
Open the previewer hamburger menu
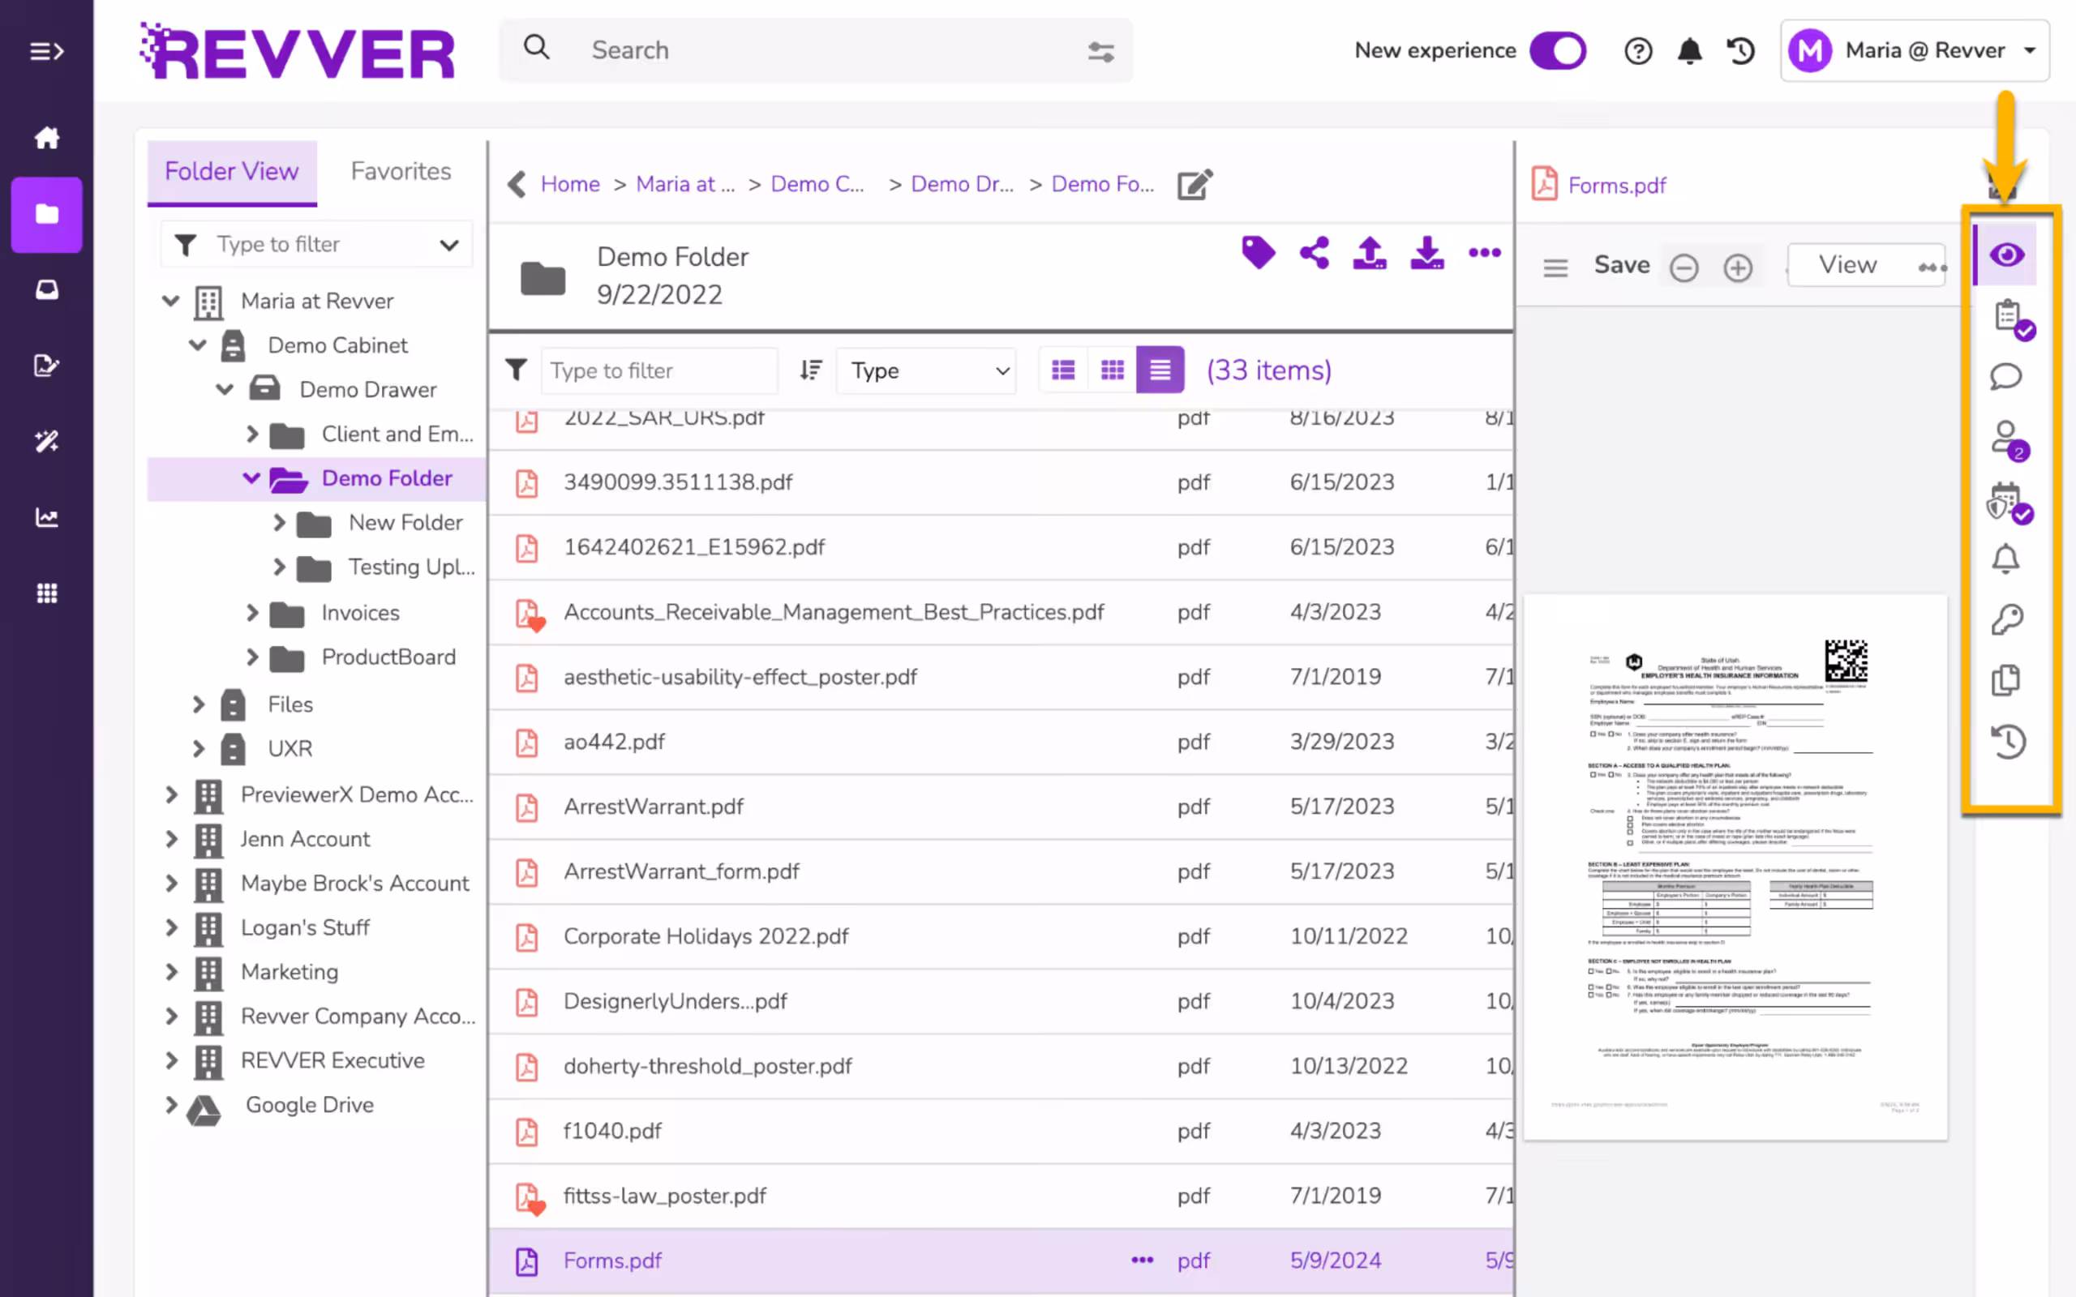[x=1555, y=268]
